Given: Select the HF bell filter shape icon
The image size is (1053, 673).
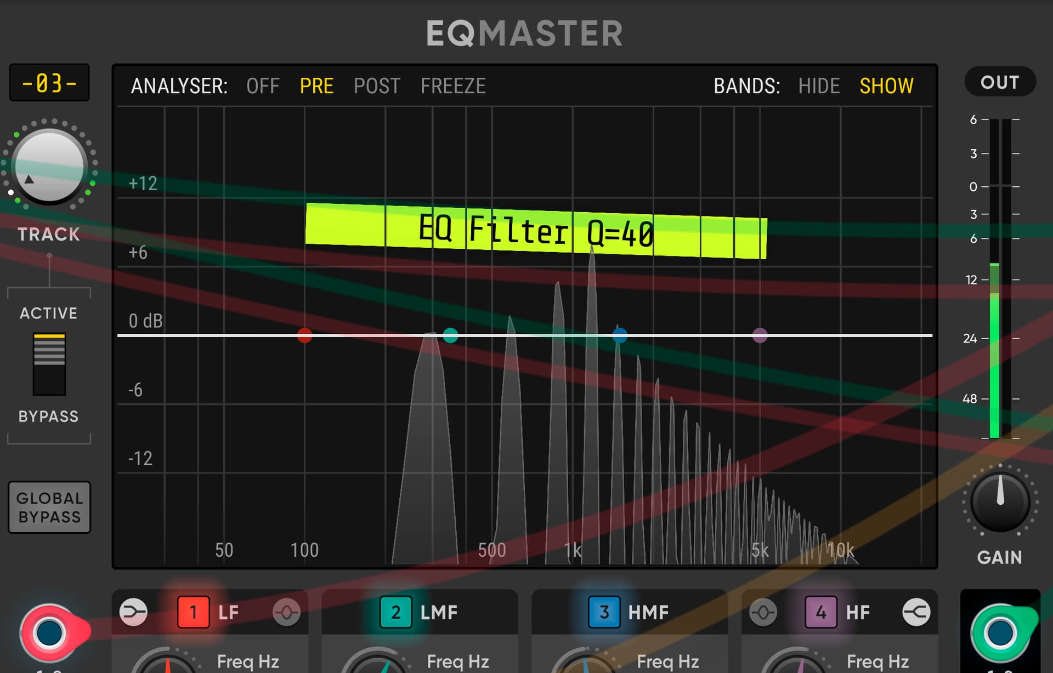Looking at the screenshot, I should (x=763, y=612).
